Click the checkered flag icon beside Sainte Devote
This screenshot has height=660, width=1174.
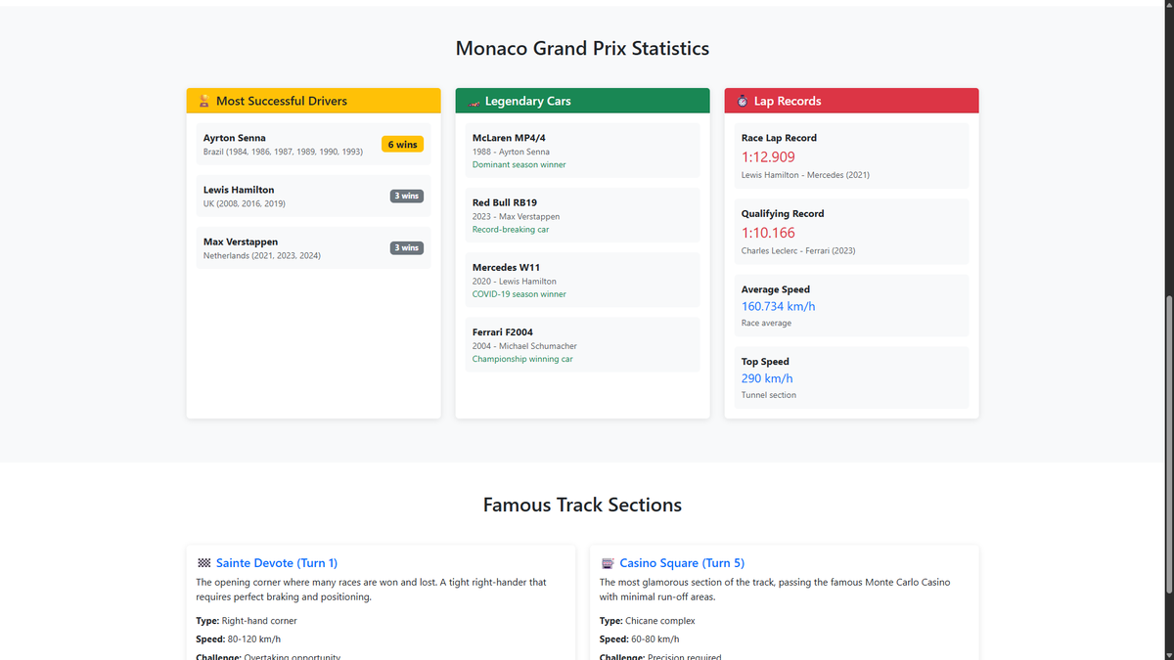coord(204,563)
